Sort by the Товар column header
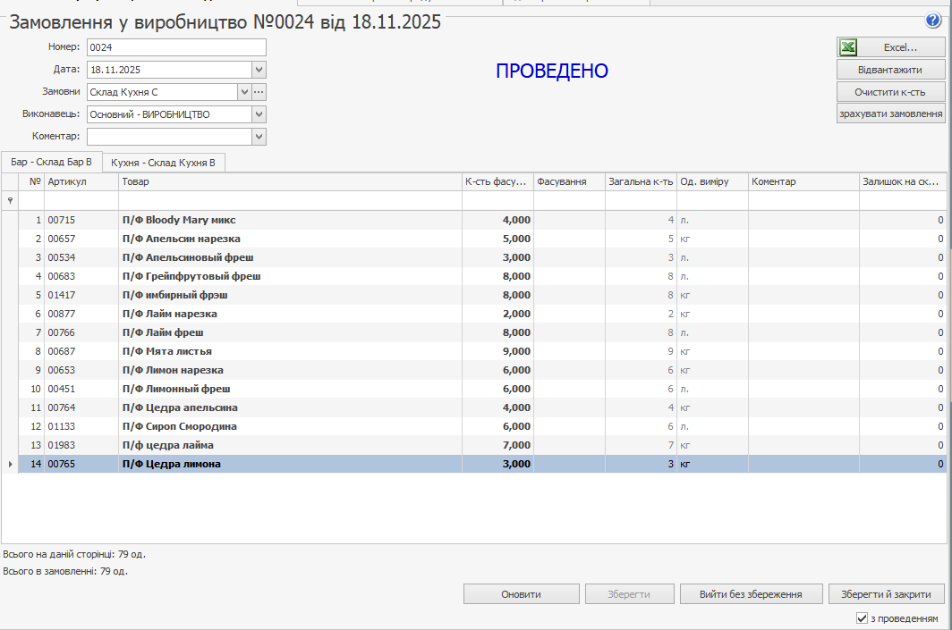The image size is (952, 630). [290, 181]
